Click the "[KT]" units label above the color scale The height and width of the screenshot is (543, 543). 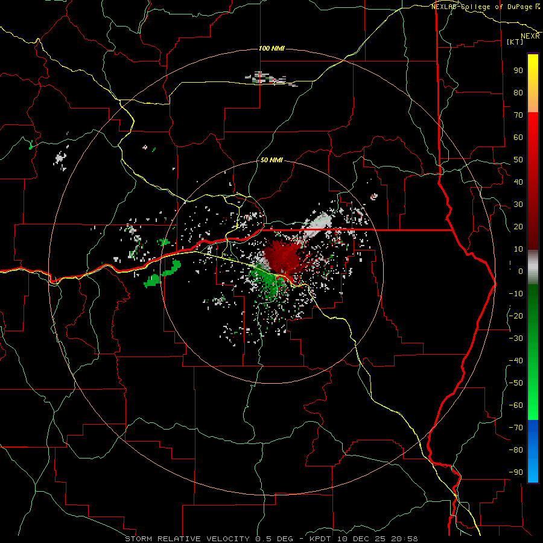515,42
